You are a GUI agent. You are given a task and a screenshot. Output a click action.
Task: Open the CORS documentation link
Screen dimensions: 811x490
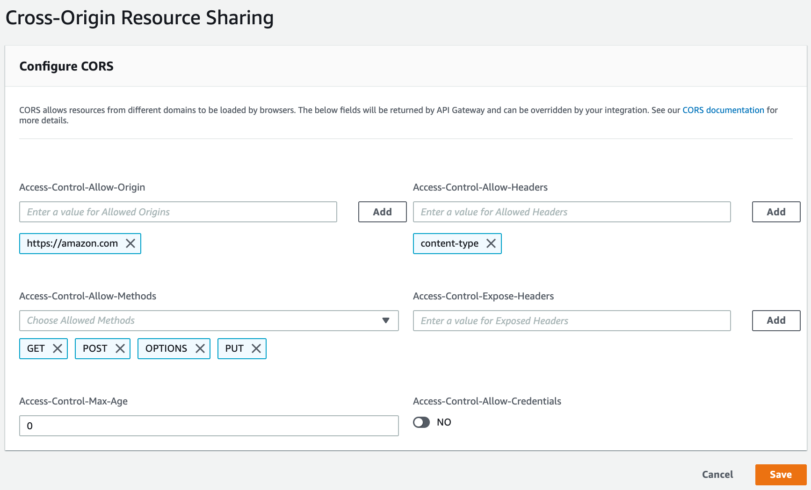pos(723,110)
